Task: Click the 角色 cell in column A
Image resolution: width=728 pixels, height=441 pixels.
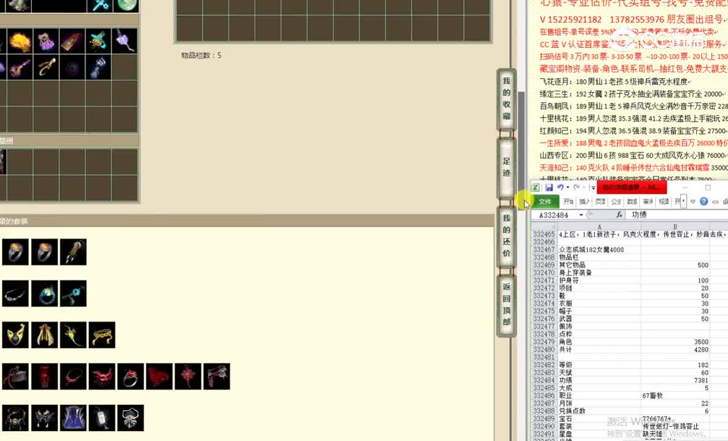Action: coord(599,342)
